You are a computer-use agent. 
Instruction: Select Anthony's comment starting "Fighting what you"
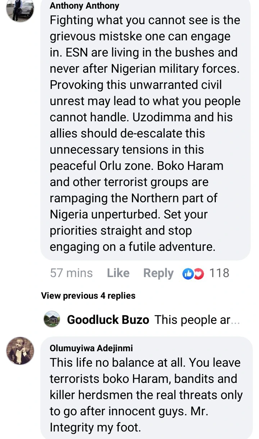coord(144,133)
